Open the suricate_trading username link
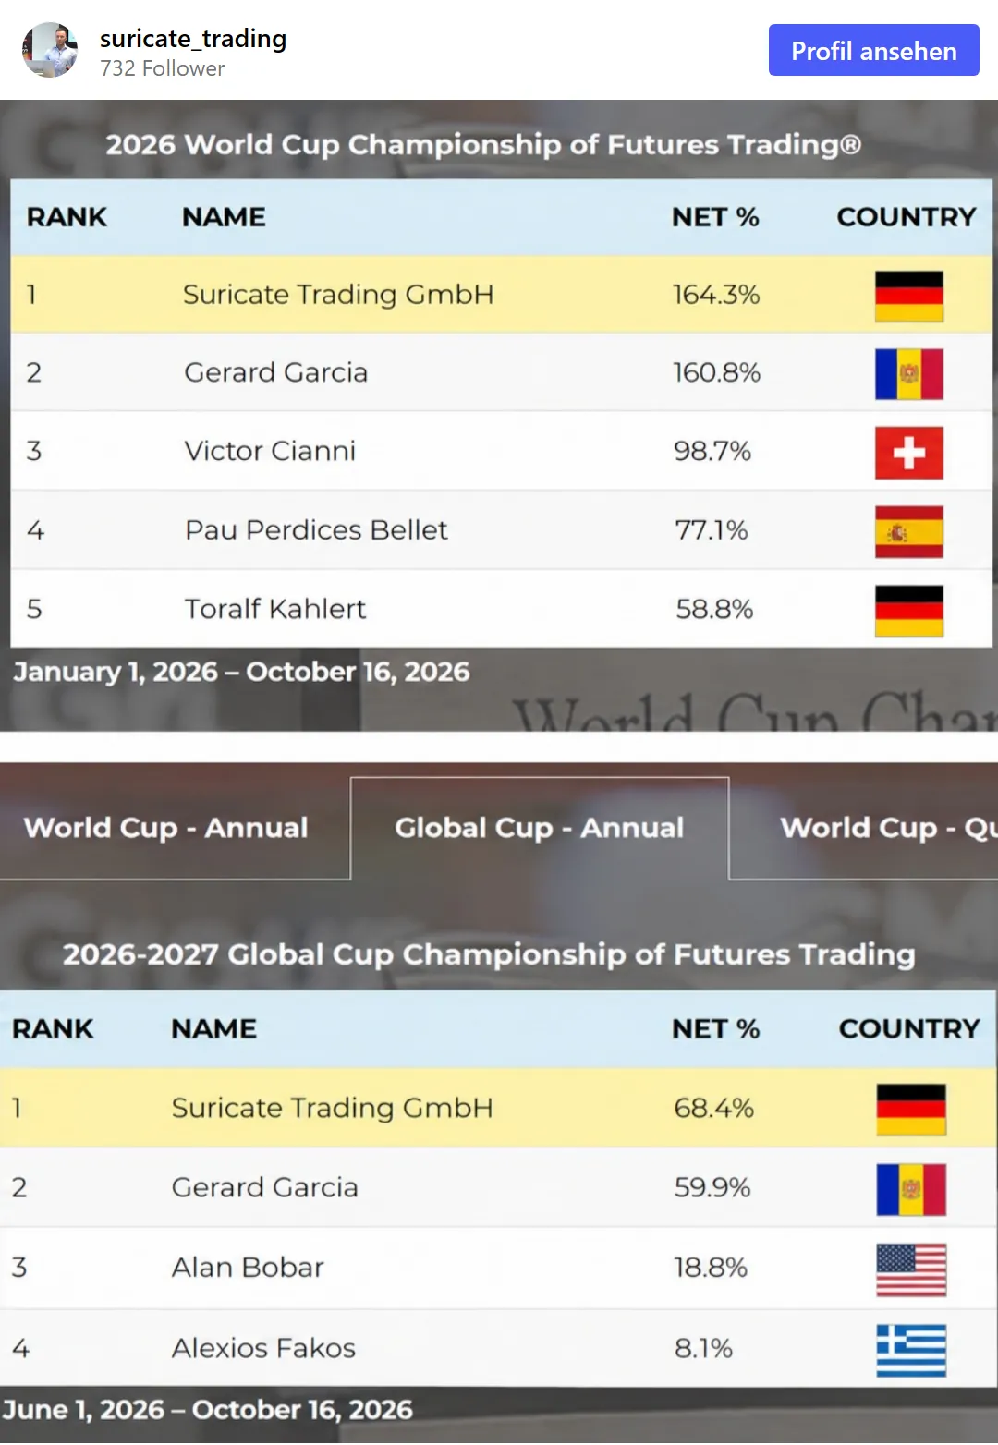This screenshot has height=1445, width=998. (193, 39)
